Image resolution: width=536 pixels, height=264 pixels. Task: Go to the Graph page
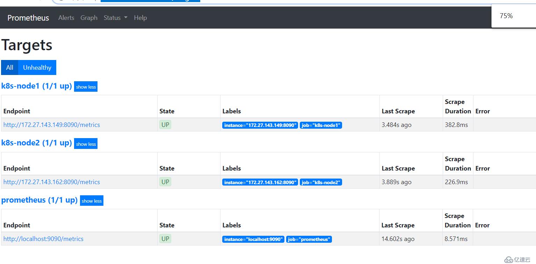point(89,18)
